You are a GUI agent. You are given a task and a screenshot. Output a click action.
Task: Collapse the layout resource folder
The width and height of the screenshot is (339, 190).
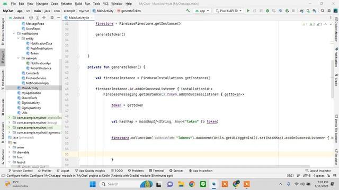[x=10, y=162]
